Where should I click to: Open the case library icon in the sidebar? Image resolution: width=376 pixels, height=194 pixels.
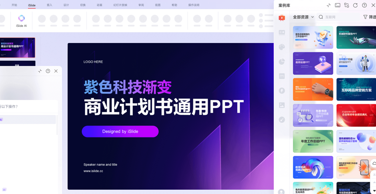click(x=282, y=18)
